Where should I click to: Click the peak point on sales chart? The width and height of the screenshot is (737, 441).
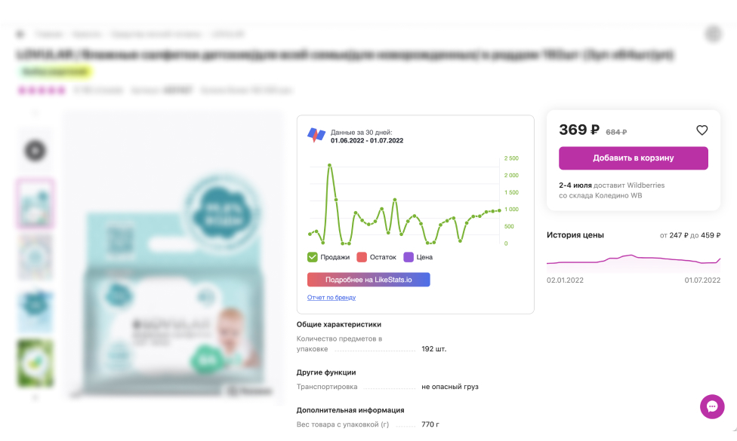click(x=329, y=164)
